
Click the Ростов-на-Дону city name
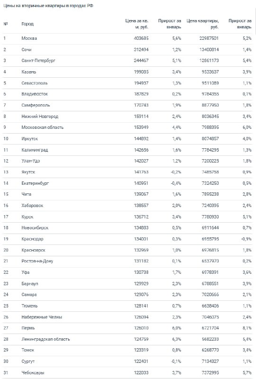[x=37, y=261]
